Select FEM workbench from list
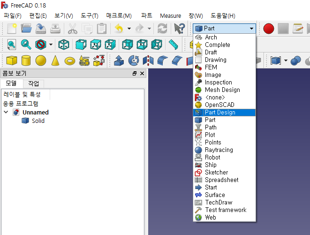310x235 pixels. (224, 67)
